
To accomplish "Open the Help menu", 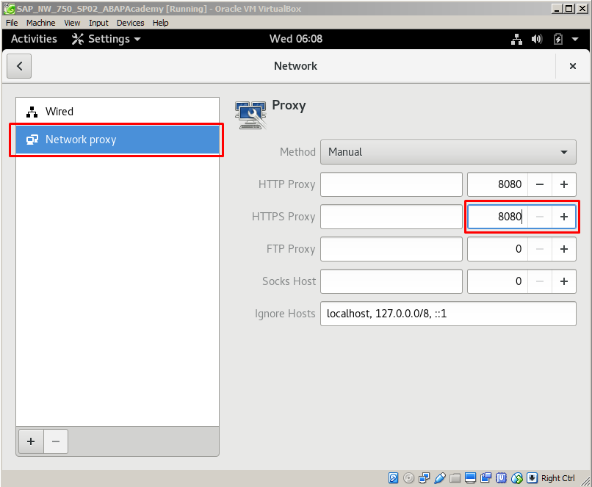I will coord(160,23).
